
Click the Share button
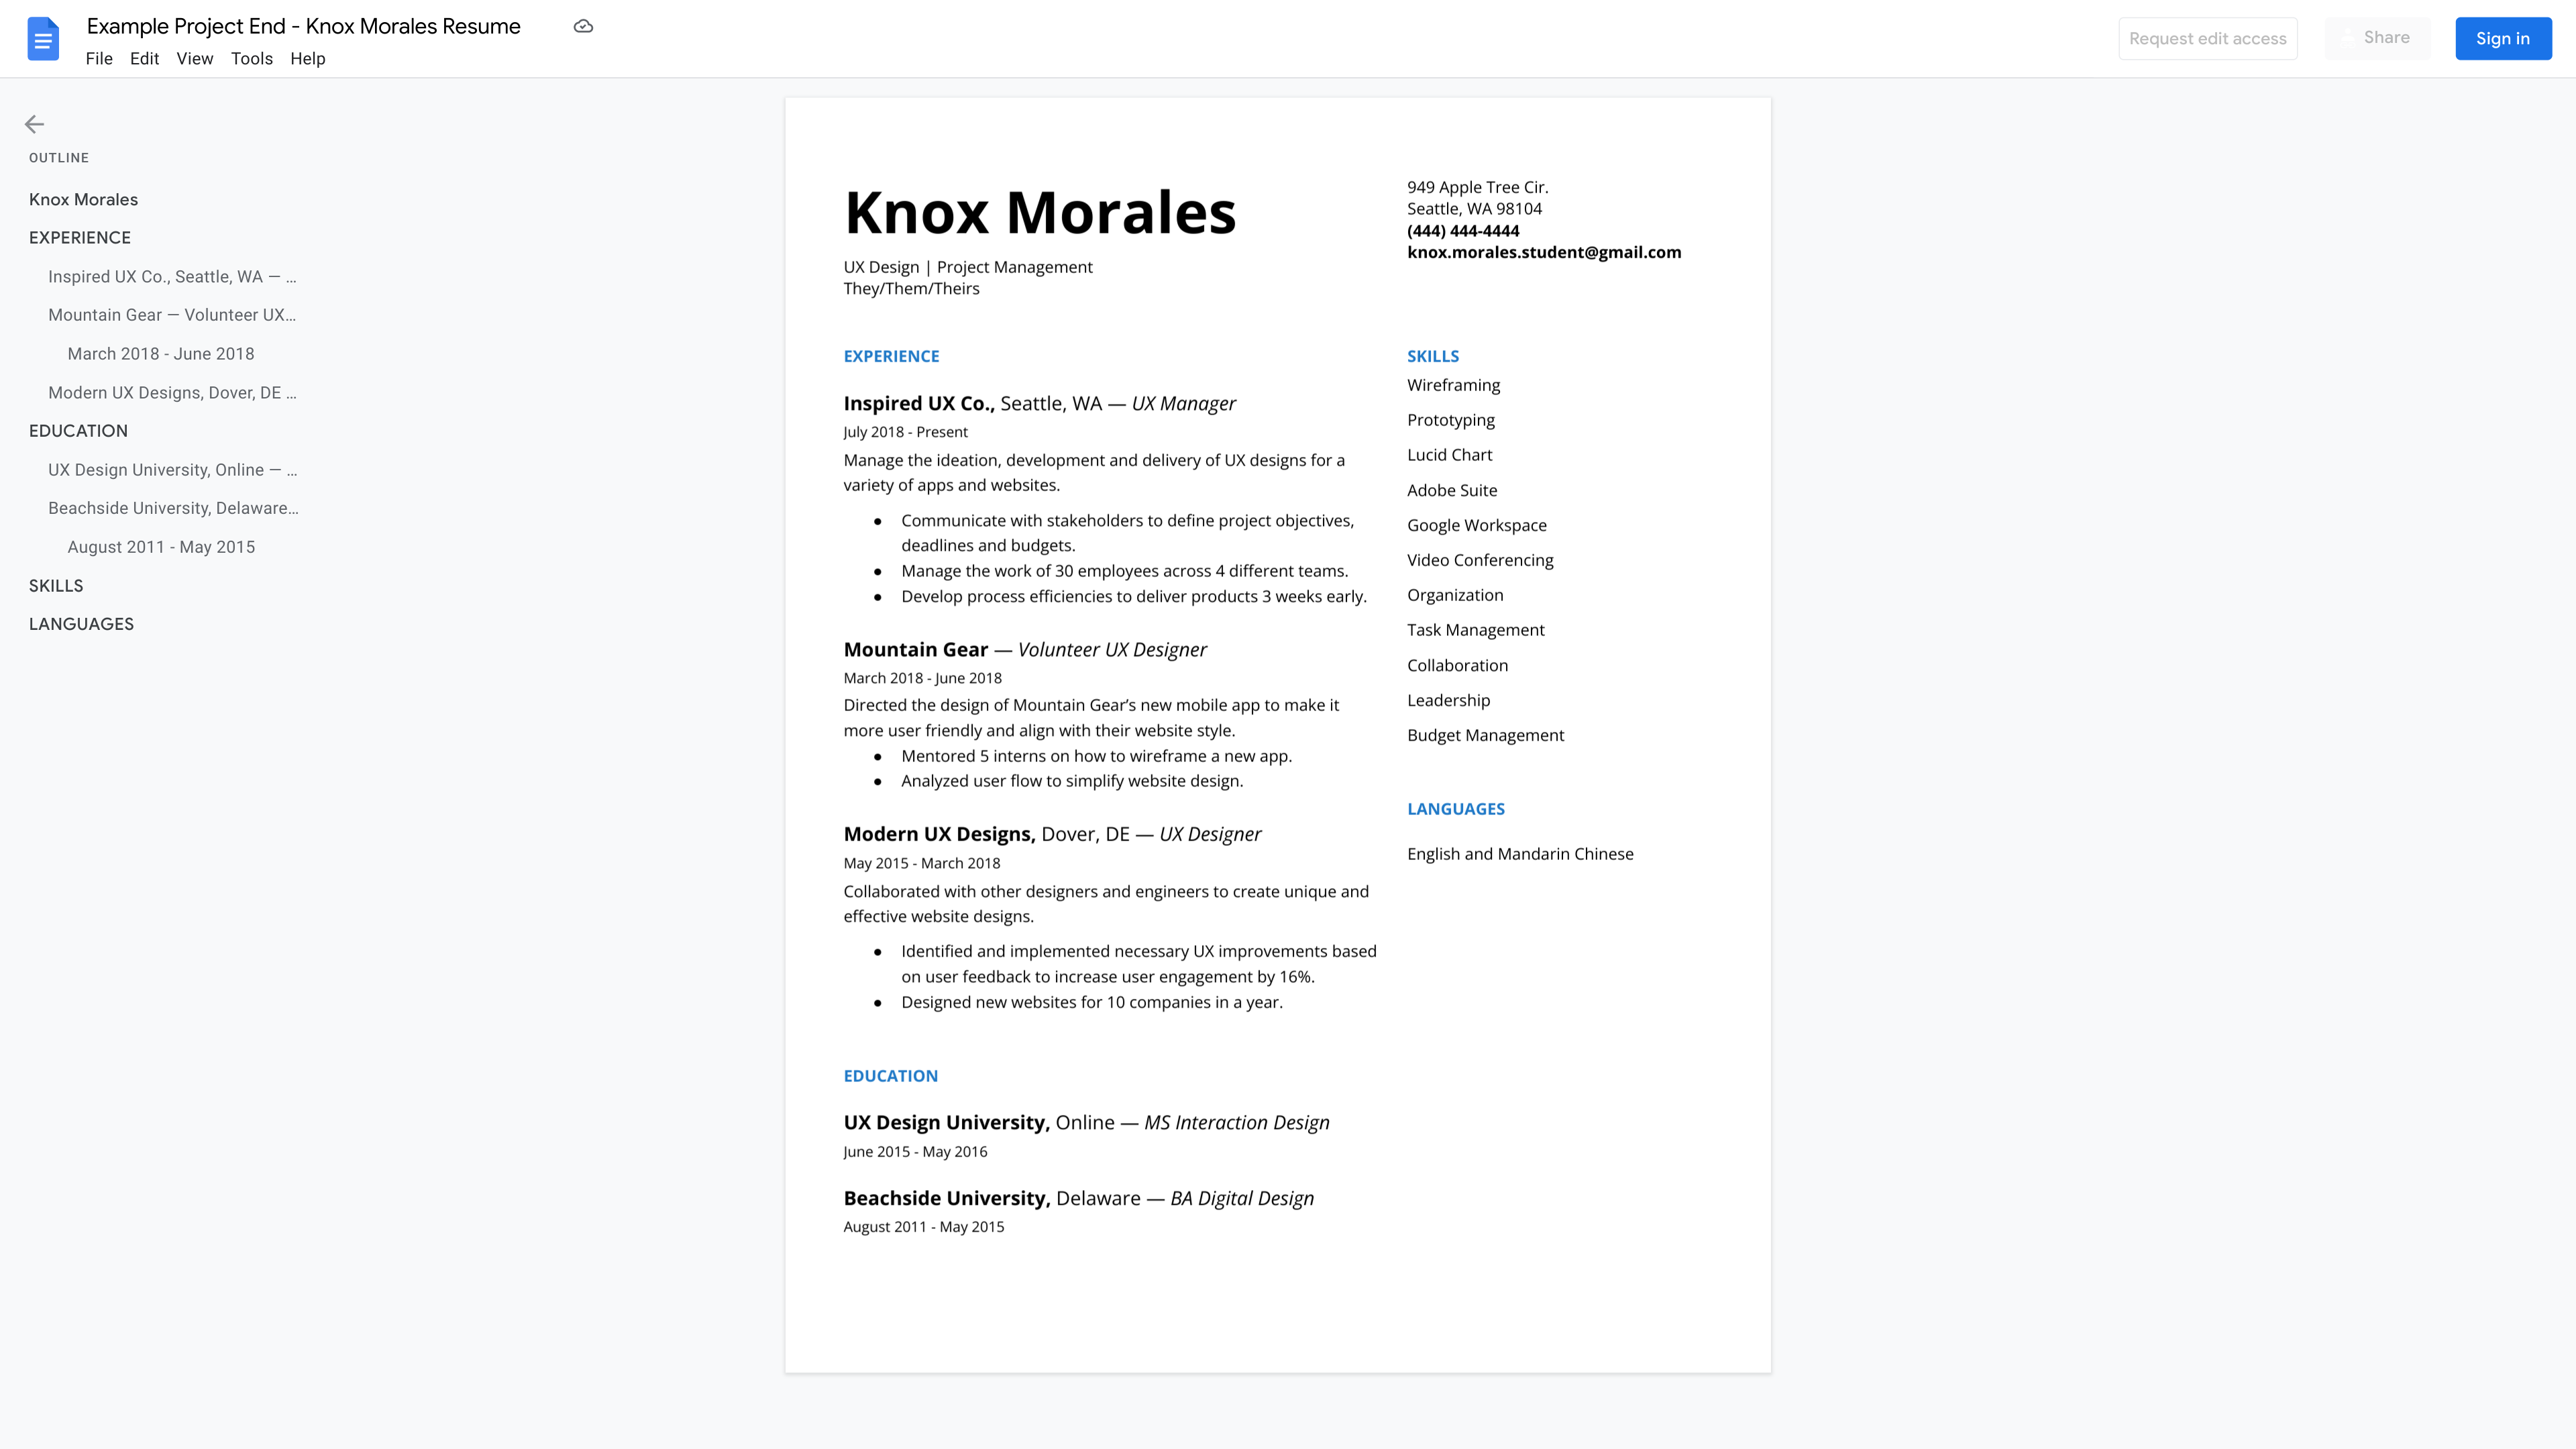coord(2387,37)
